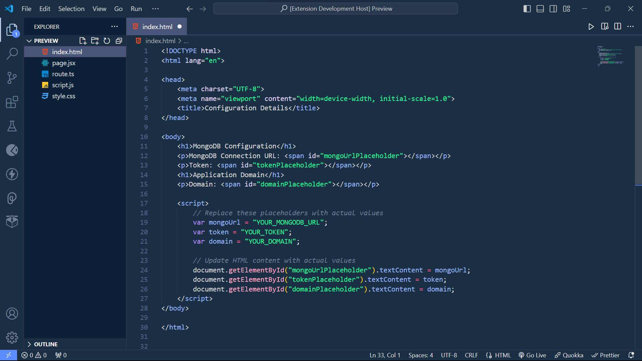Screen dimensions: 642x361
Task: Click ports forwarded indicator showing 0
Action: point(61,355)
